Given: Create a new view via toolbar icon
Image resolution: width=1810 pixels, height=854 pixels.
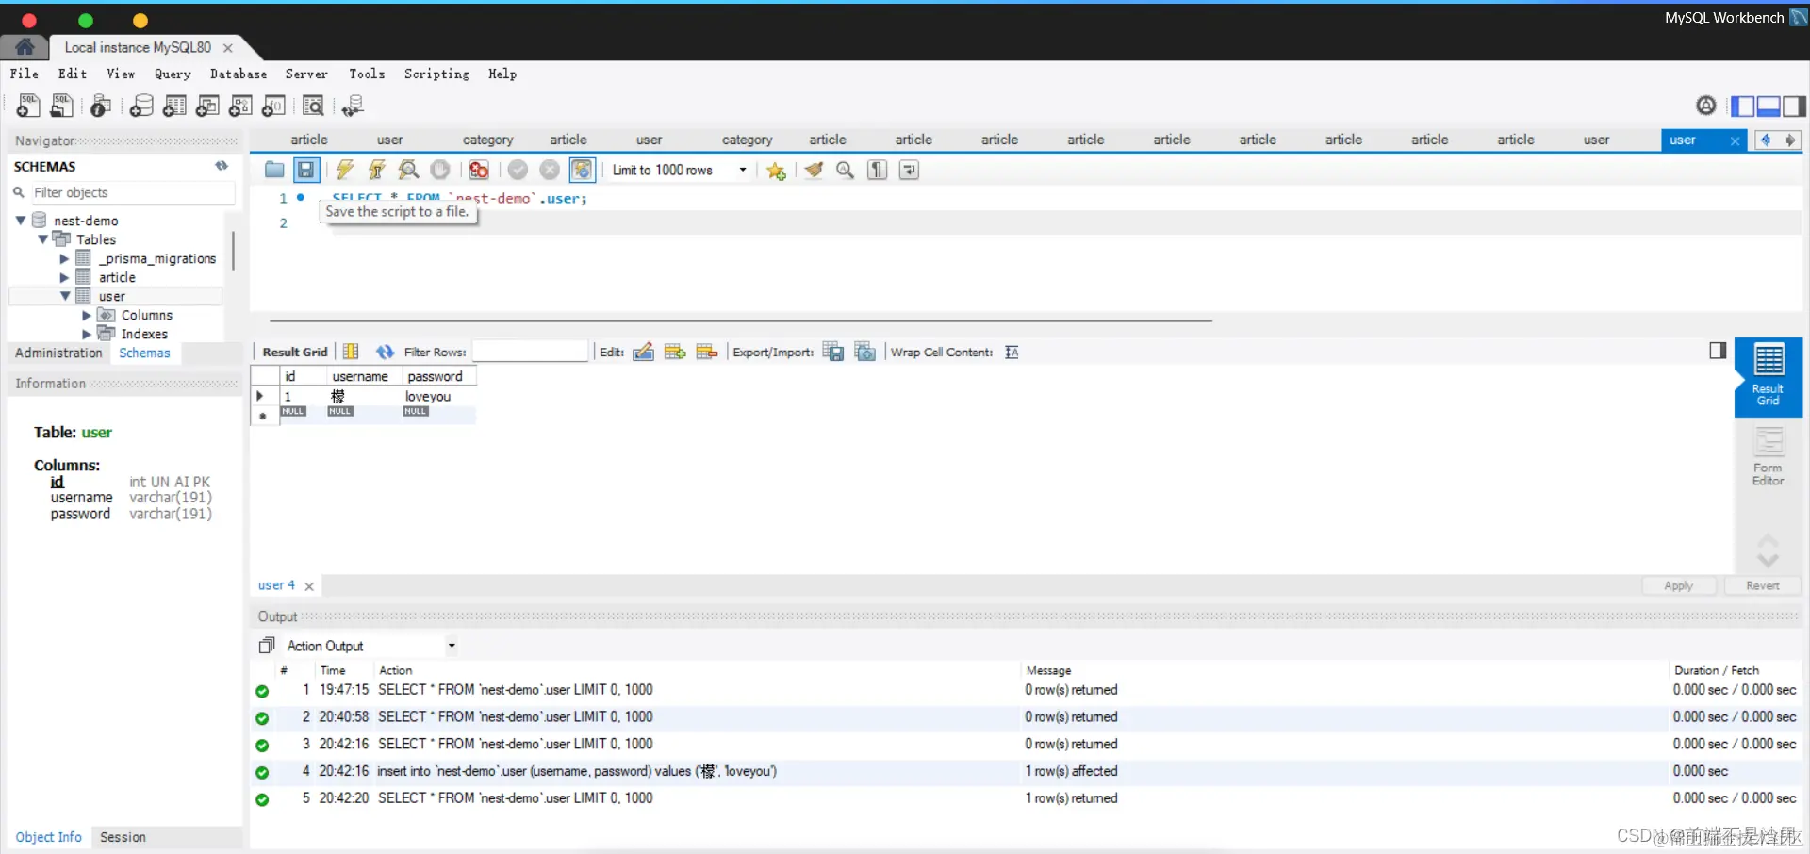Looking at the screenshot, I should tap(207, 106).
